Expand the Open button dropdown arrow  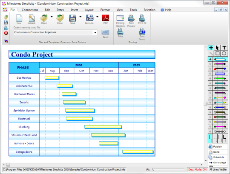click(x=52, y=17)
